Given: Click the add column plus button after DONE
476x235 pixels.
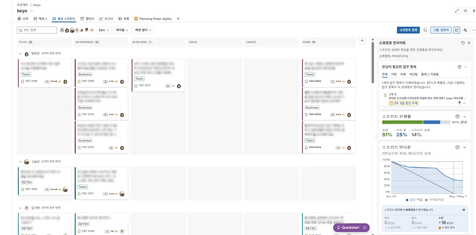Looking at the screenshot, I should pyautogui.click(x=362, y=41).
